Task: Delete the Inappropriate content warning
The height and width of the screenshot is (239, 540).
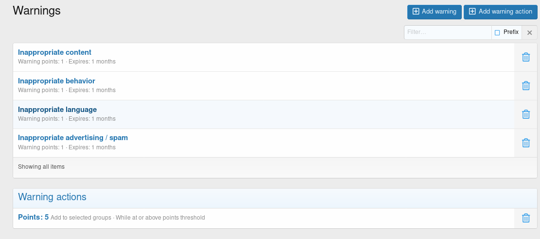Action: click(x=525, y=57)
